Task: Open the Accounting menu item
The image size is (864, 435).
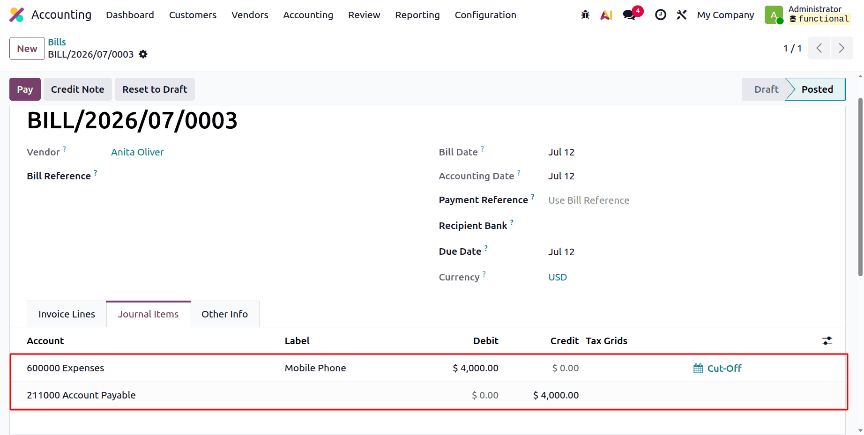Action: click(x=308, y=15)
